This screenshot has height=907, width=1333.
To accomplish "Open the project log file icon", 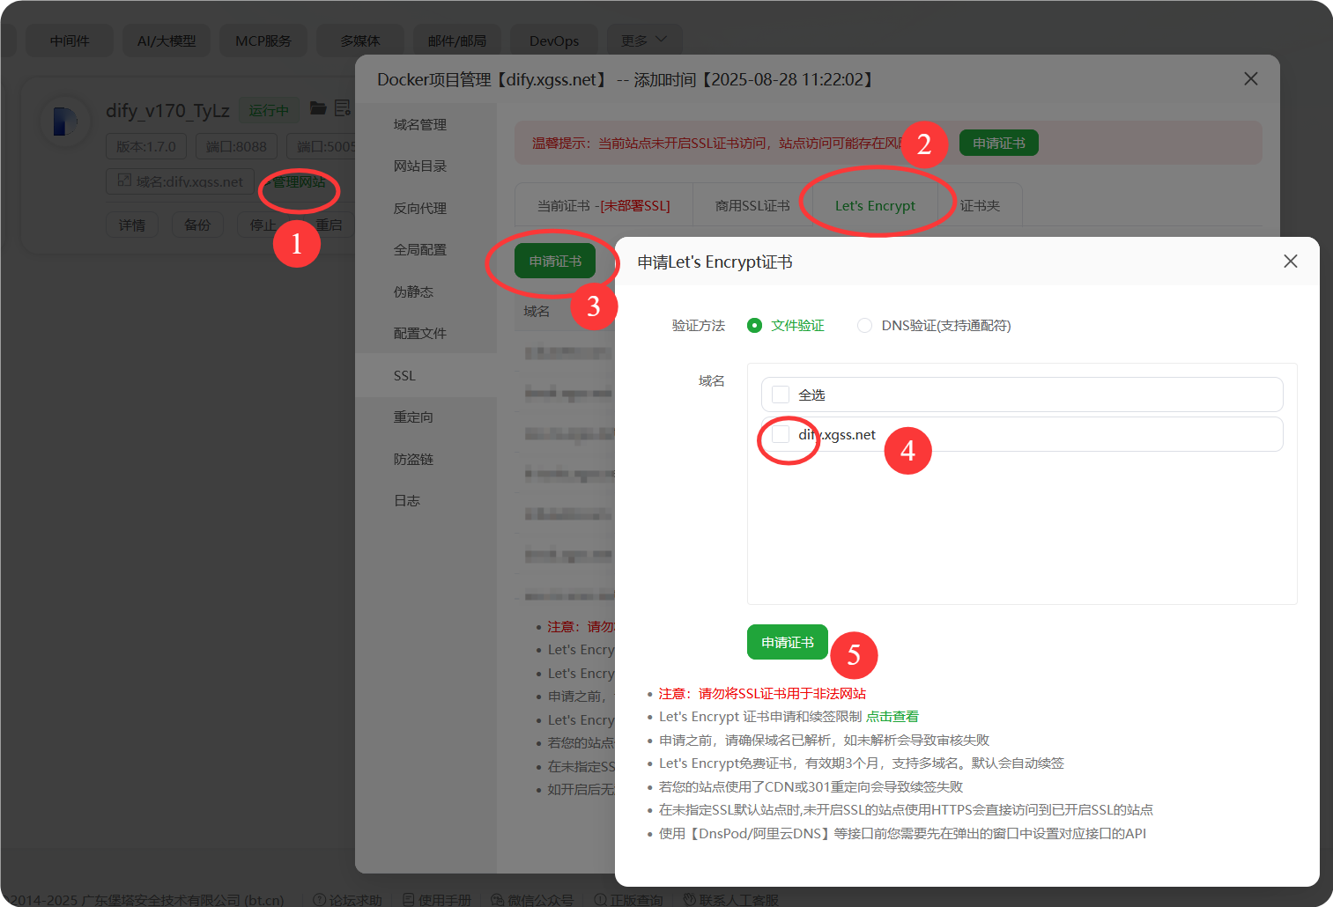I will pos(343,108).
